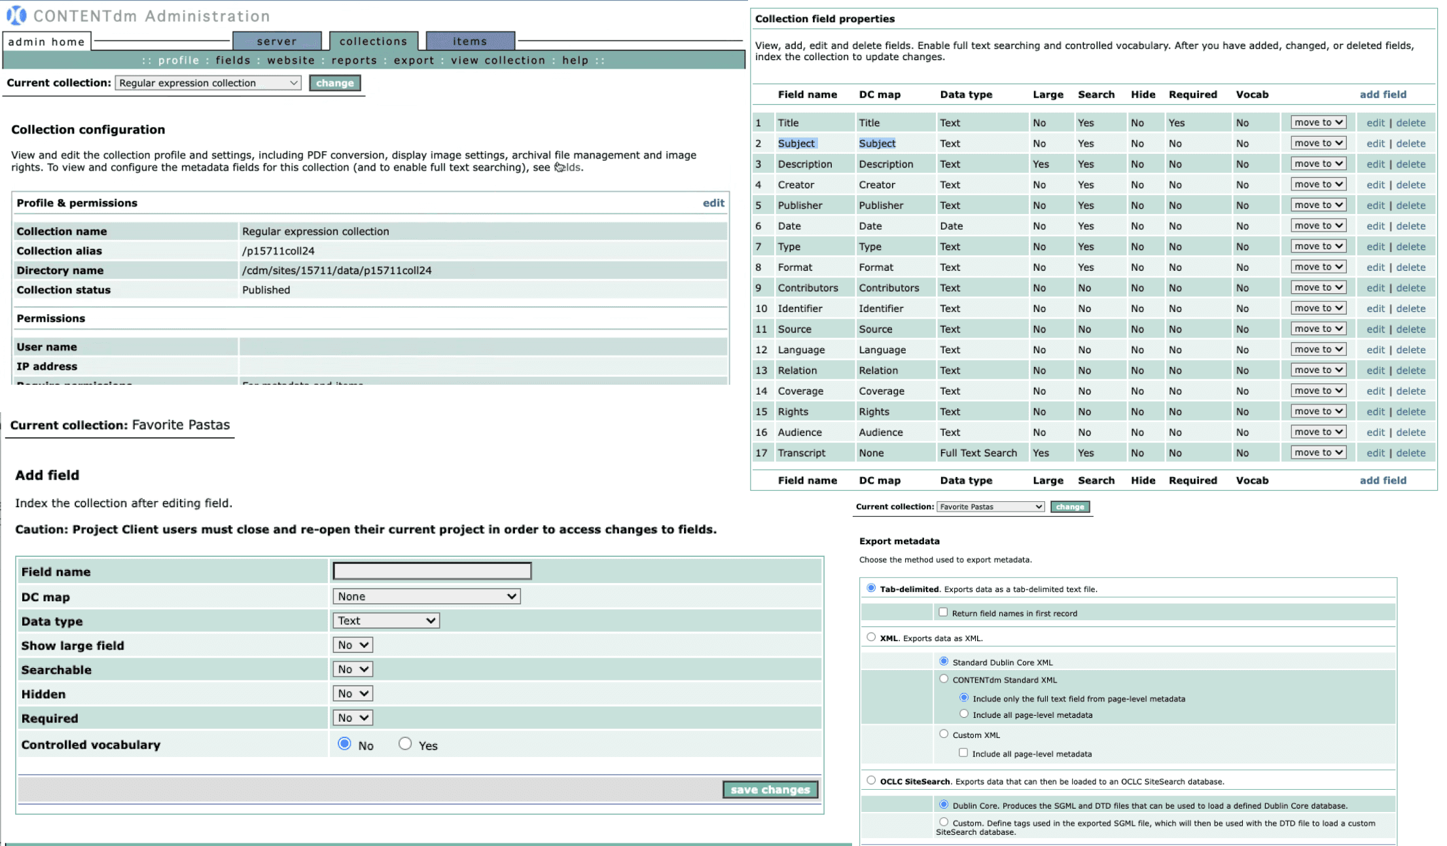Open the collections tab
Screen dimensions: 1447x846
click(x=373, y=41)
